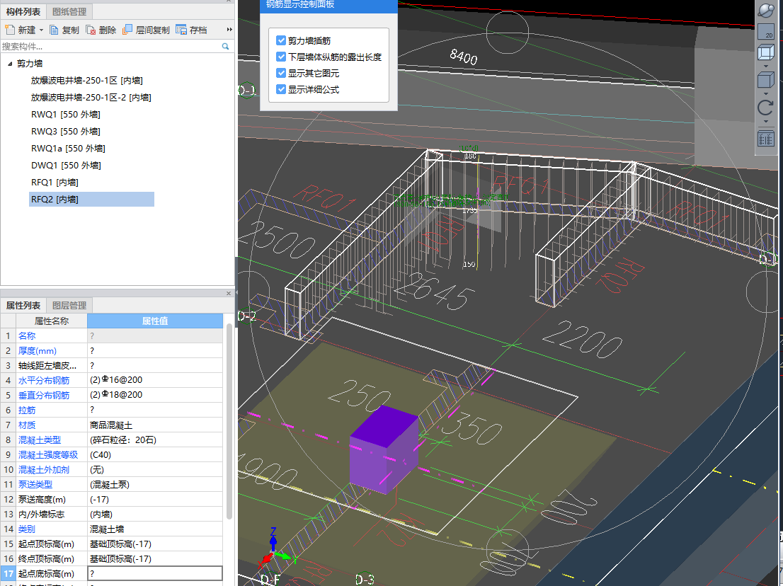This screenshot has width=783, height=586.
Task: Click the 混凝土类型 property link
Action: coord(40,439)
